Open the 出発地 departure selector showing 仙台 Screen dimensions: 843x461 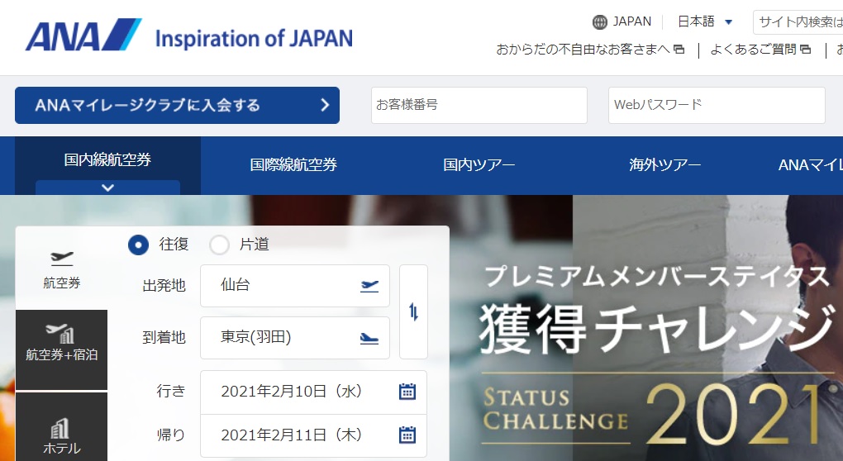click(281, 286)
